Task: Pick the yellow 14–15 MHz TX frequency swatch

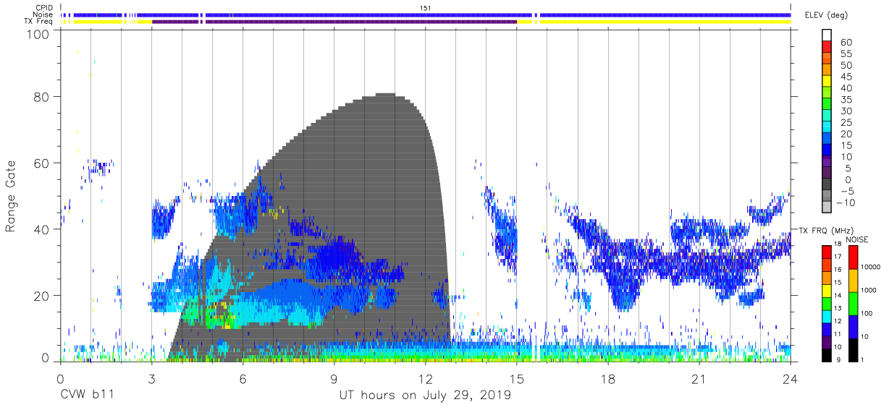Action: tap(826, 289)
